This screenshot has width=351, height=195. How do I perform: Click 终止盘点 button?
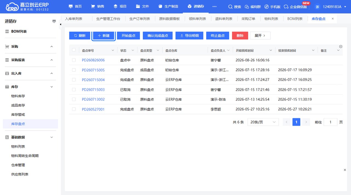click(217, 36)
